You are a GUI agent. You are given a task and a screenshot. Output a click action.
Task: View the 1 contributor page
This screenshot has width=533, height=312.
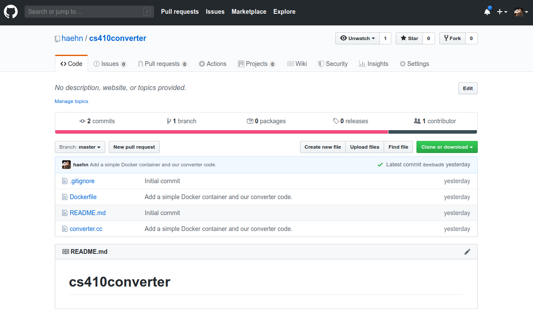click(435, 121)
